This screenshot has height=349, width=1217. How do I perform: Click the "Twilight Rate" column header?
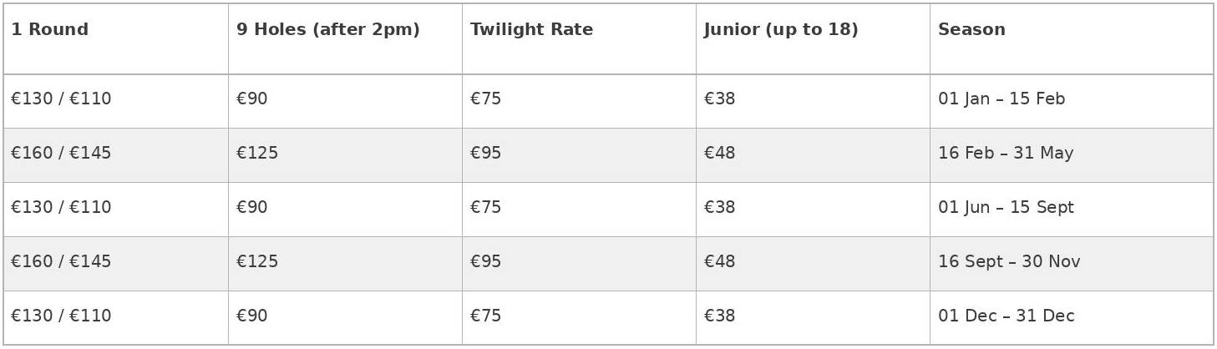531,30
